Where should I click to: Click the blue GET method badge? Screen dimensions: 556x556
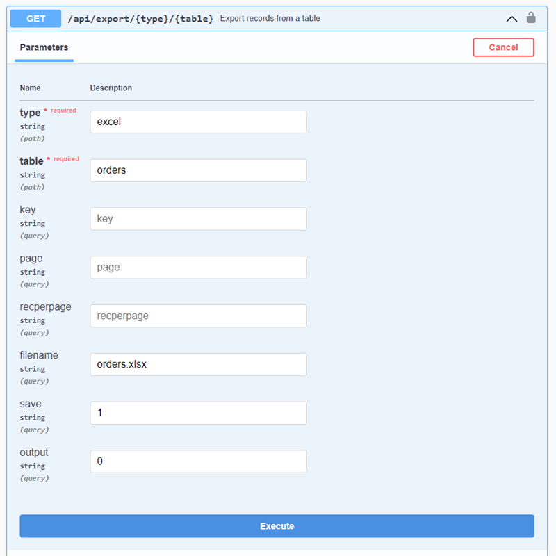[x=36, y=18]
